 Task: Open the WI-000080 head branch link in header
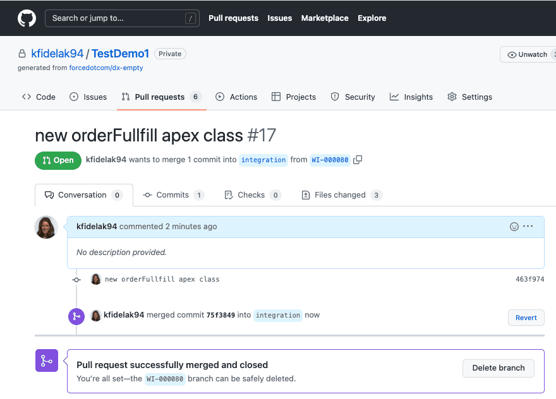[330, 160]
